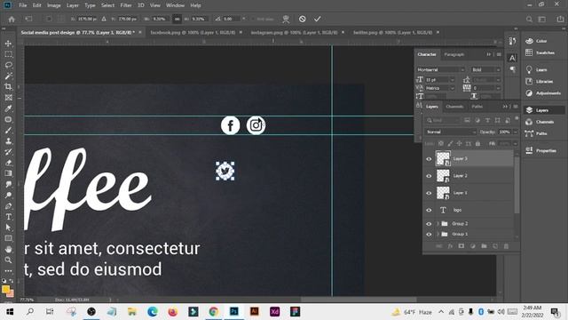Select the Zoom tool
Viewport: 568px width, 320px height.
click(x=8, y=260)
